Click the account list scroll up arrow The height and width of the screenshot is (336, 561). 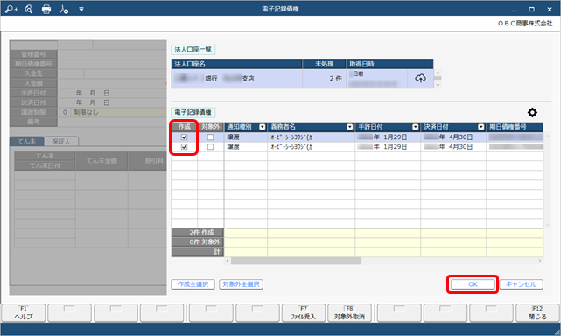click(438, 73)
